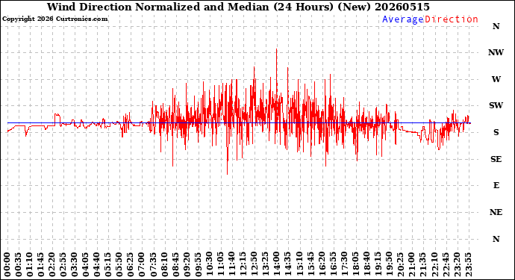Click the 05:50 time axis label

click(119, 264)
